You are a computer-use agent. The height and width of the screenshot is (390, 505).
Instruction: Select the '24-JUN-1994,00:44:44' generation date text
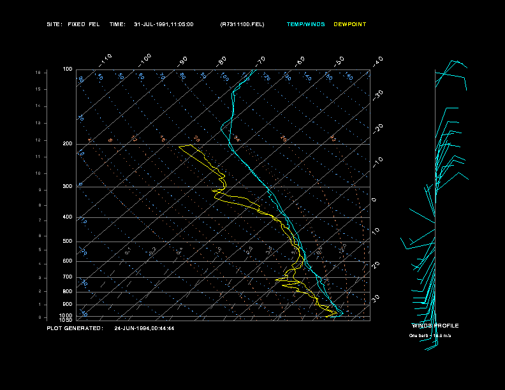(x=144, y=328)
